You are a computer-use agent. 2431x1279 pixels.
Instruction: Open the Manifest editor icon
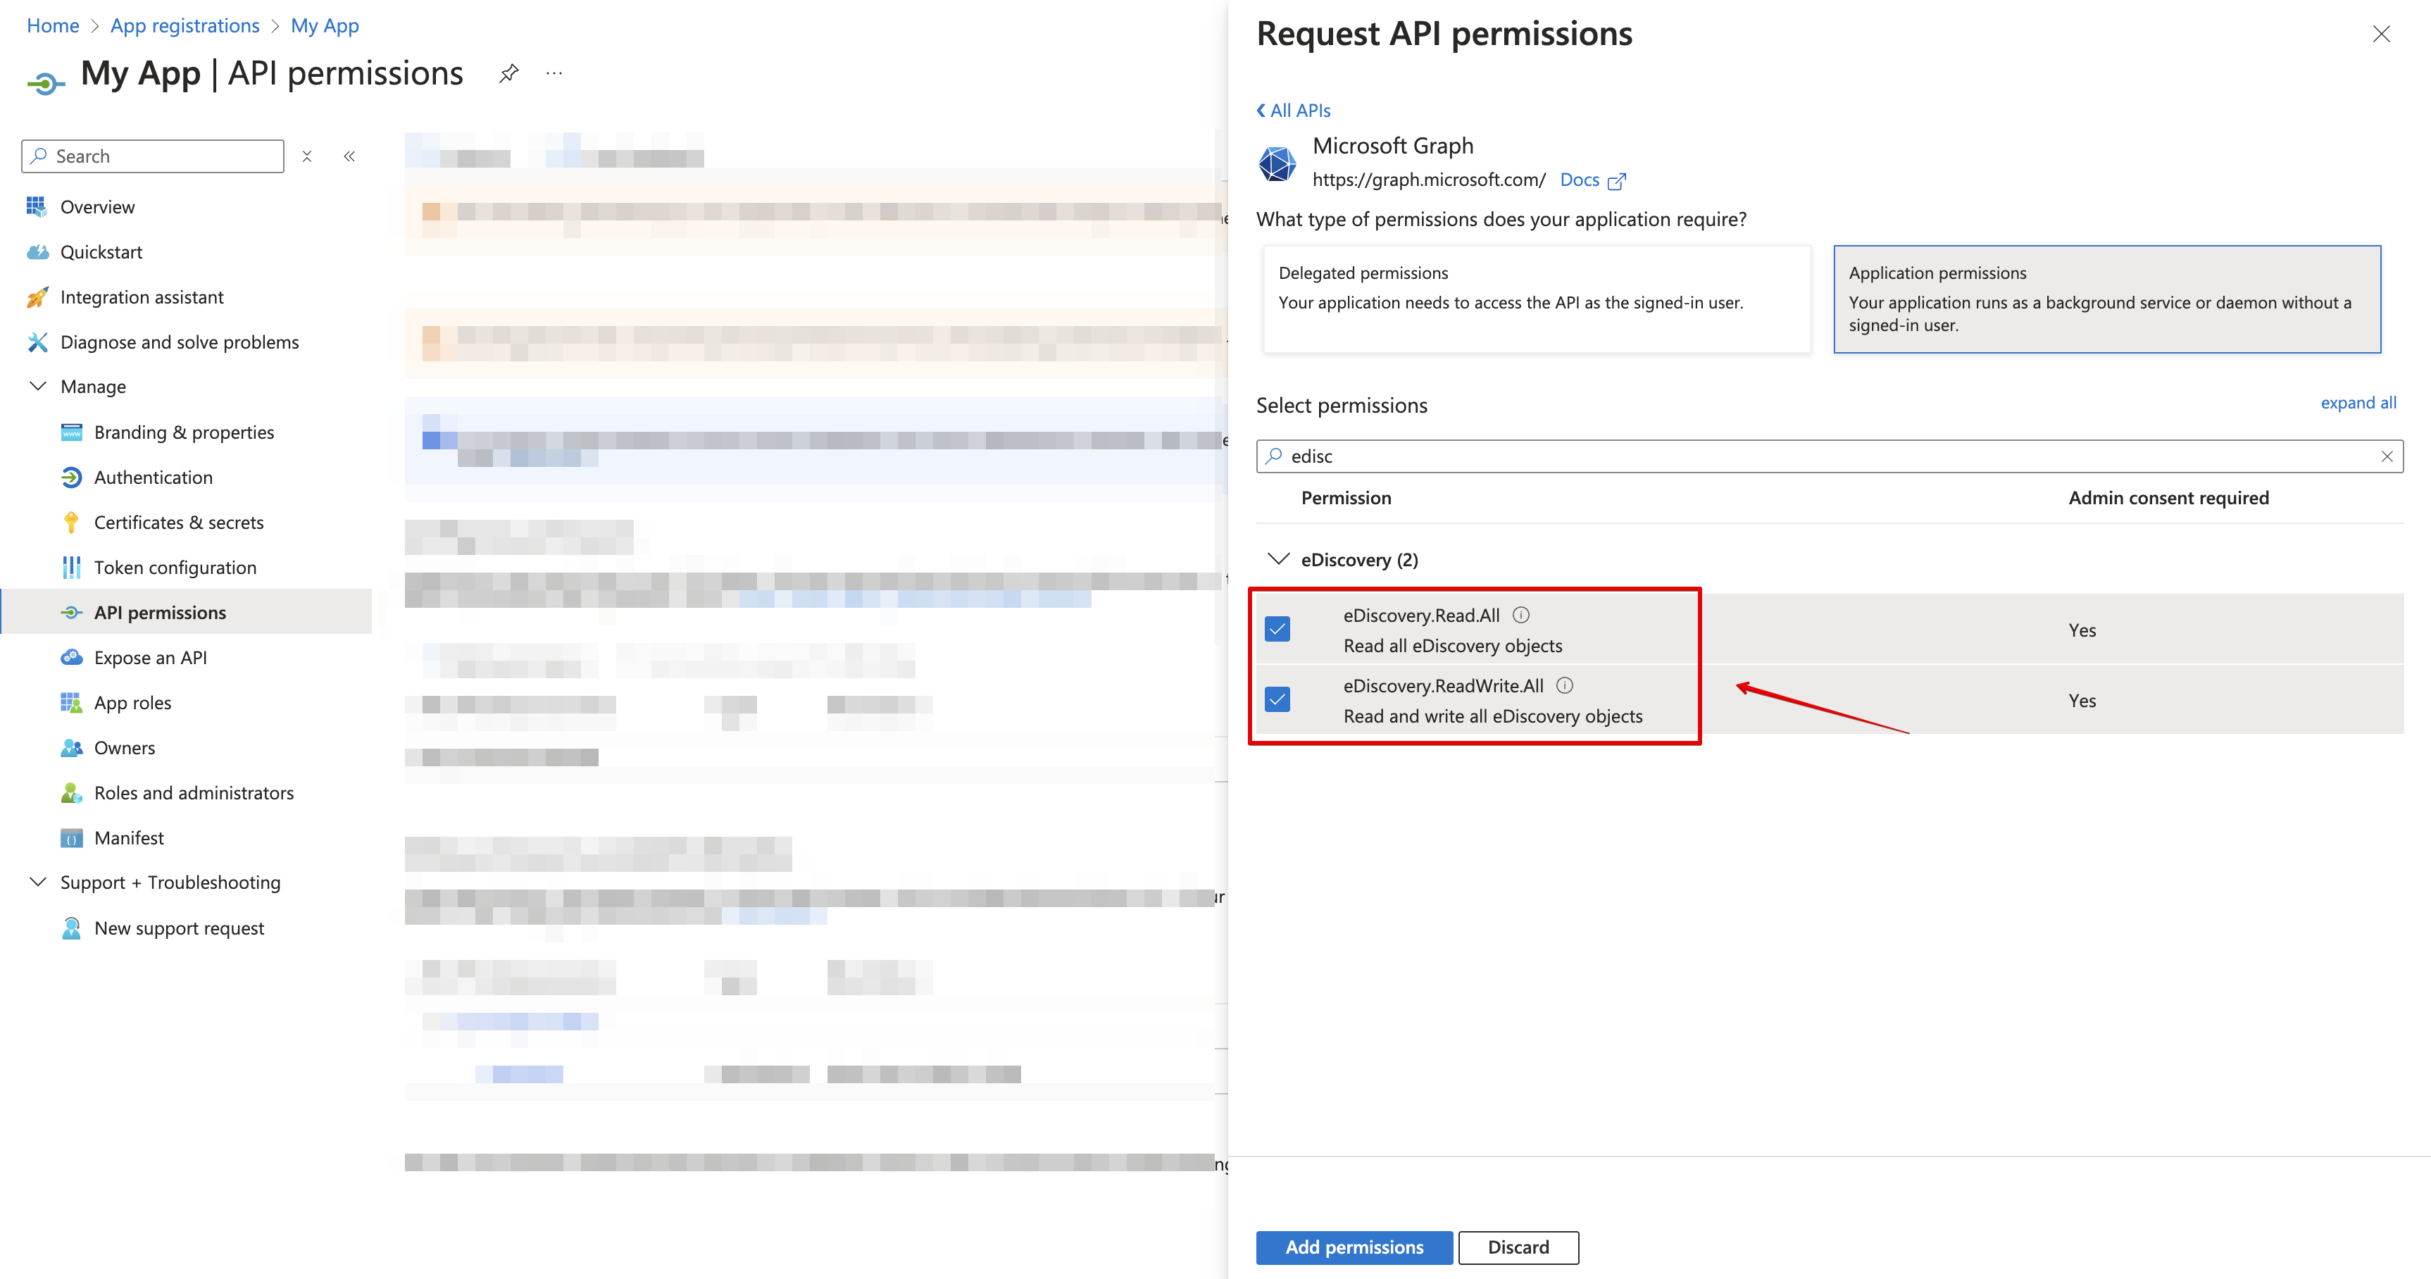[73, 837]
